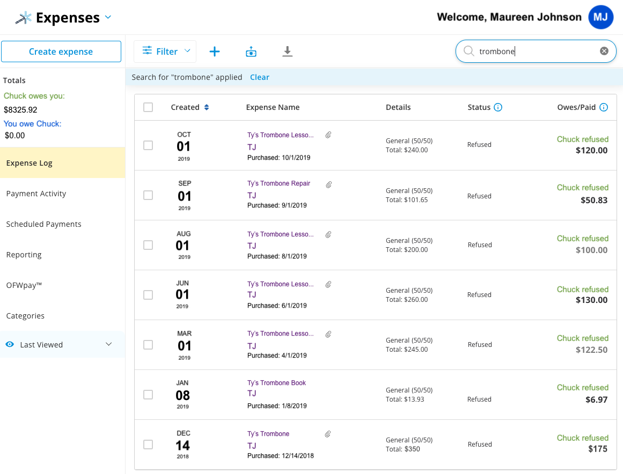Click the Total: $101.65 details text

pyautogui.click(x=407, y=199)
